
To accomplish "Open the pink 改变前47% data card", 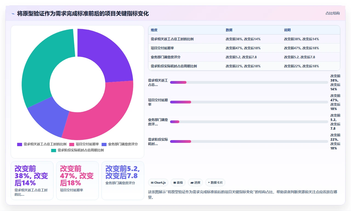I will [77, 181].
